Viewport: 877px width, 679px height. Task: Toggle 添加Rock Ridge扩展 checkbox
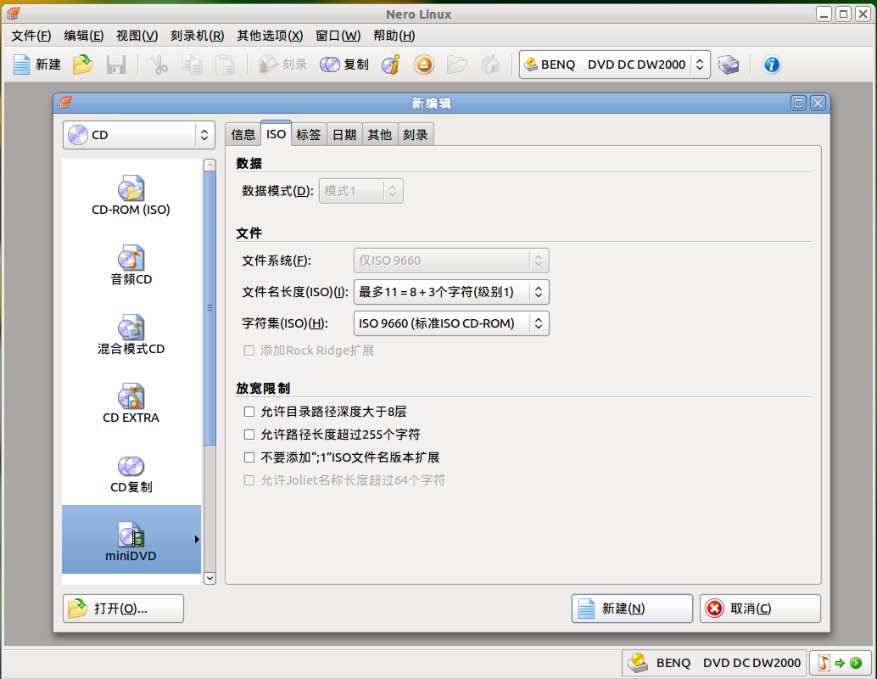(249, 351)
